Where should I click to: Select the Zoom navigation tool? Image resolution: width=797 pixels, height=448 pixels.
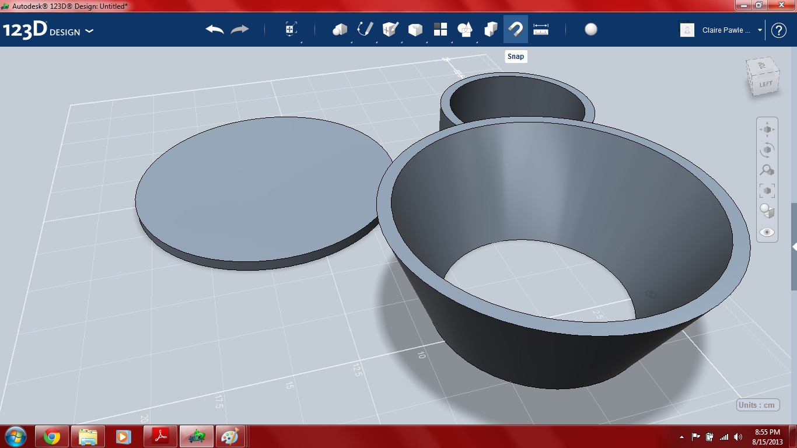pyautogui.click(x=767, y=170)
